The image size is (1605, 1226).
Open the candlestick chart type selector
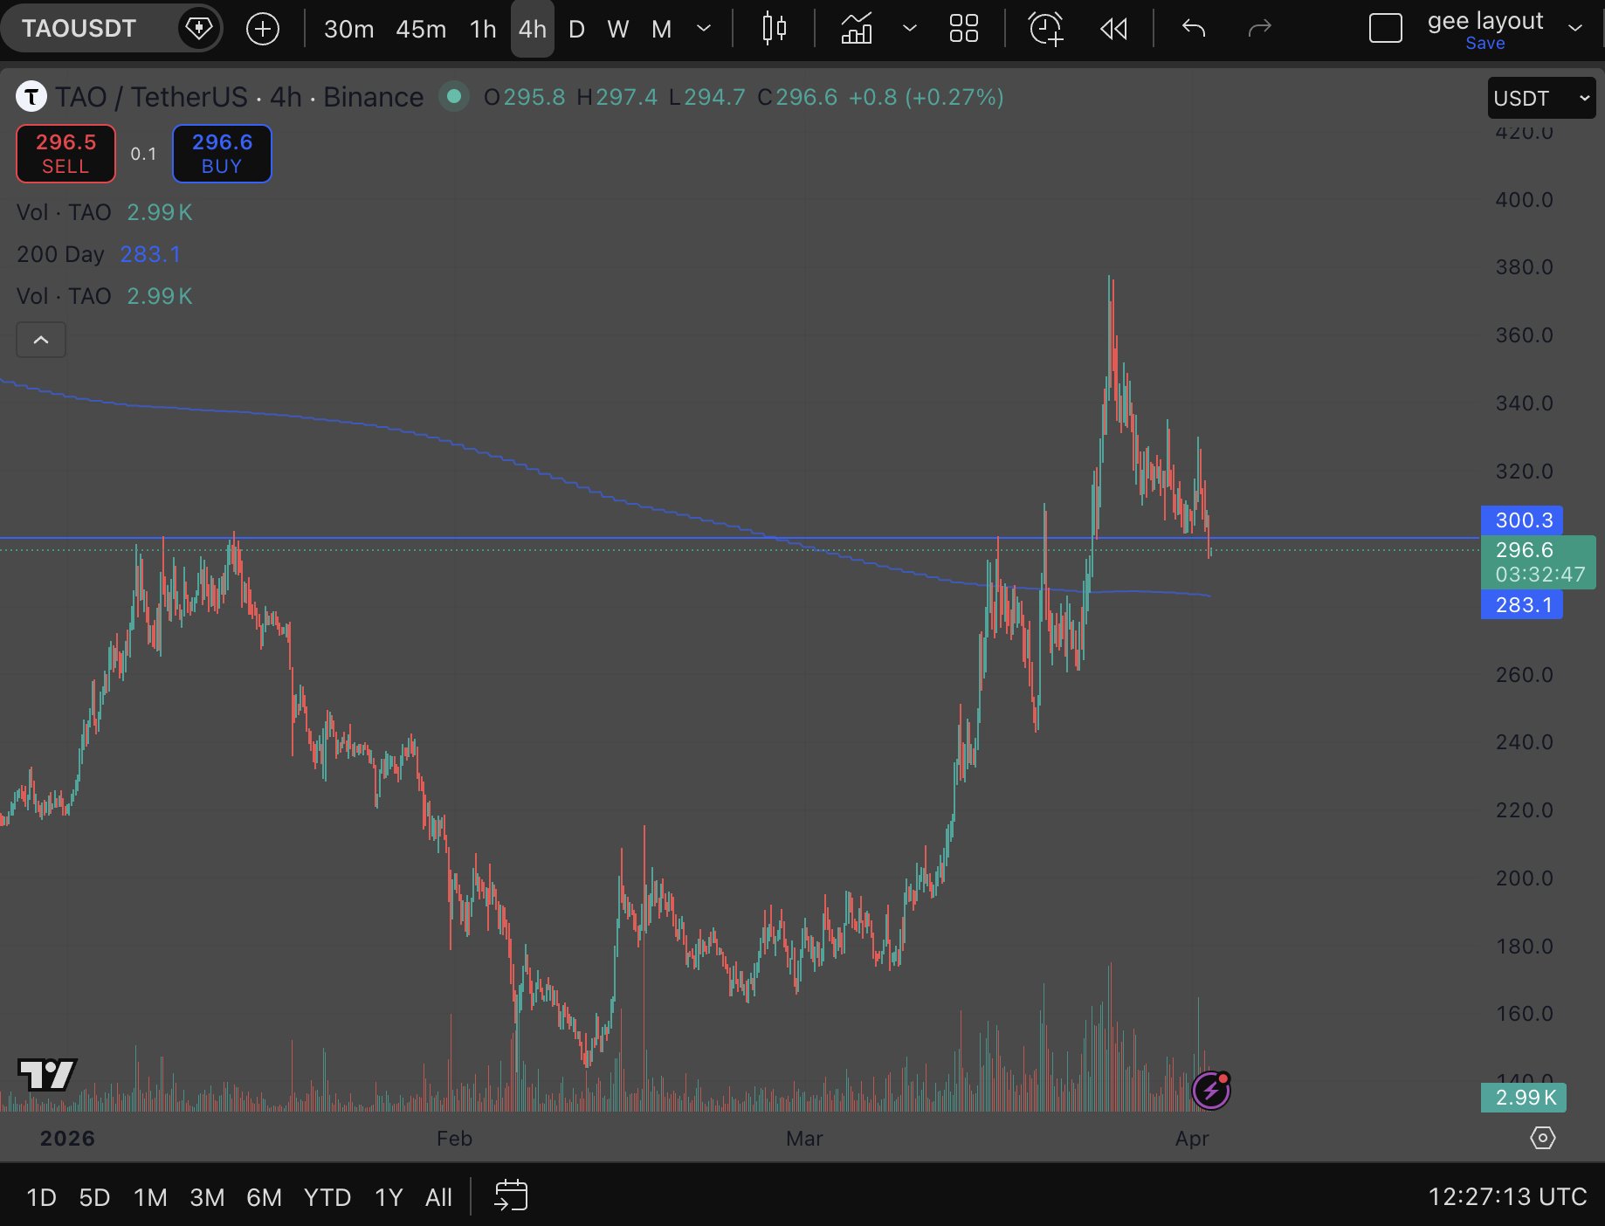coord(774,29)
